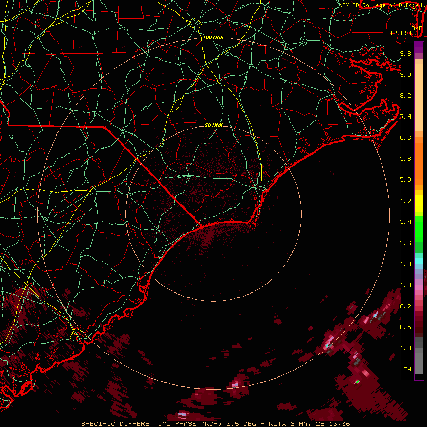This screenshot has width=427, height=427.
Task: Click the [PHAS] units label
Action: [x=401, y=33]
